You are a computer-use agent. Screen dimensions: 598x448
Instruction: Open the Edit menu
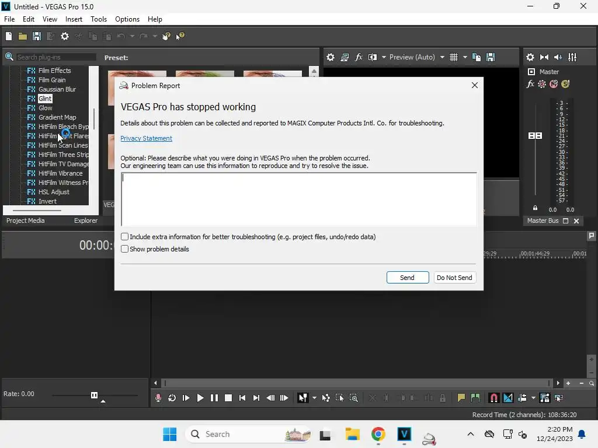29,19
